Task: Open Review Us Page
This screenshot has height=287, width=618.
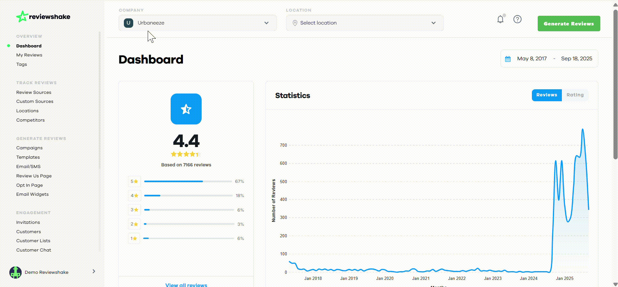Action: 34,176
